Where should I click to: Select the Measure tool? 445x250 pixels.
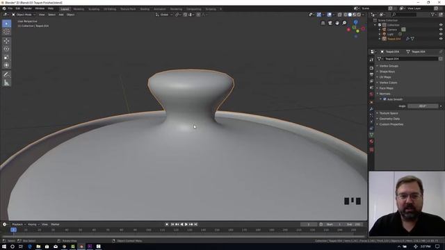(x=6, y=83)
